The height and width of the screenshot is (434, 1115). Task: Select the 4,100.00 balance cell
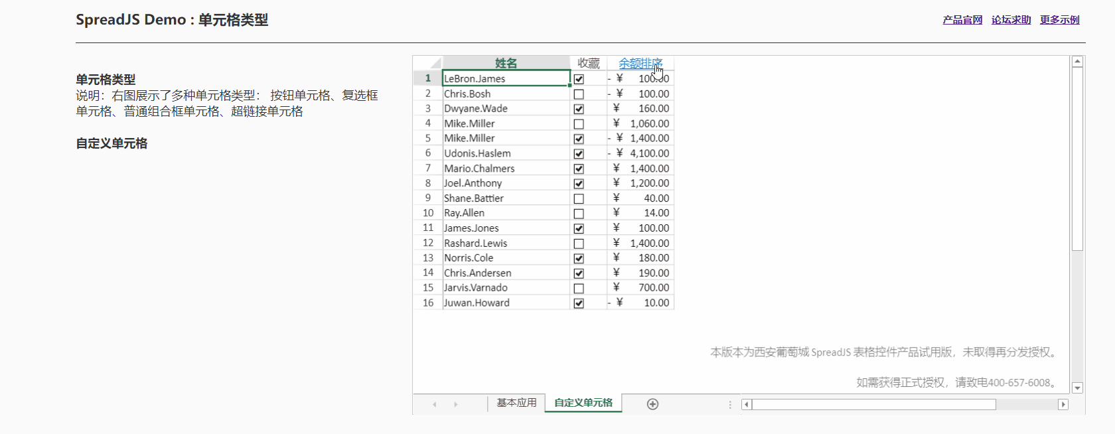(640, 153)
